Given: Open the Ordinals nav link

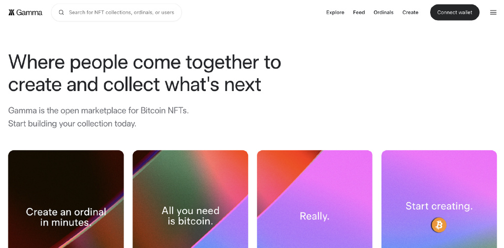Looking at the screenshot, I should 383,12.
